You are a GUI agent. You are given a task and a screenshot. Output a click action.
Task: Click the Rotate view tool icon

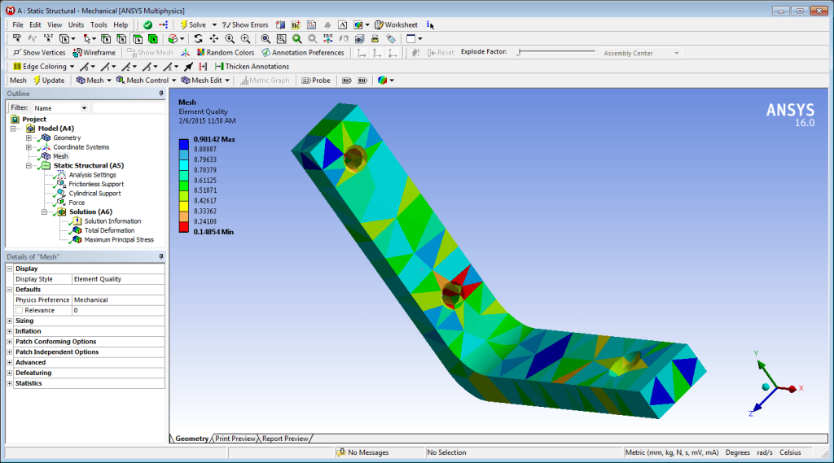[x=199, y=39]
